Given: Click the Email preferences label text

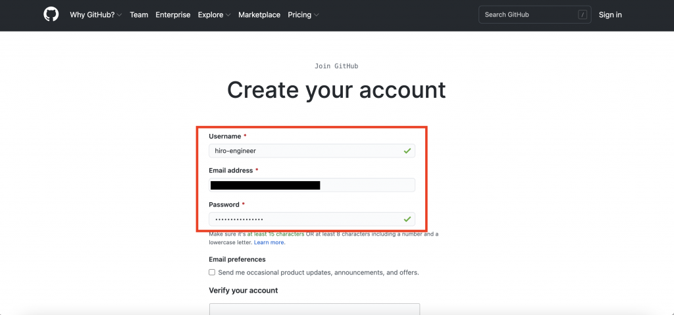Looking at the screenshot, I should click(237, 259).
